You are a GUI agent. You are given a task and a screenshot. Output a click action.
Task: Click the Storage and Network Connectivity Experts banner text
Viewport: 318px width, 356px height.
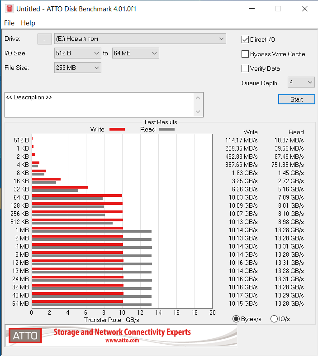[x=122, y=332]
